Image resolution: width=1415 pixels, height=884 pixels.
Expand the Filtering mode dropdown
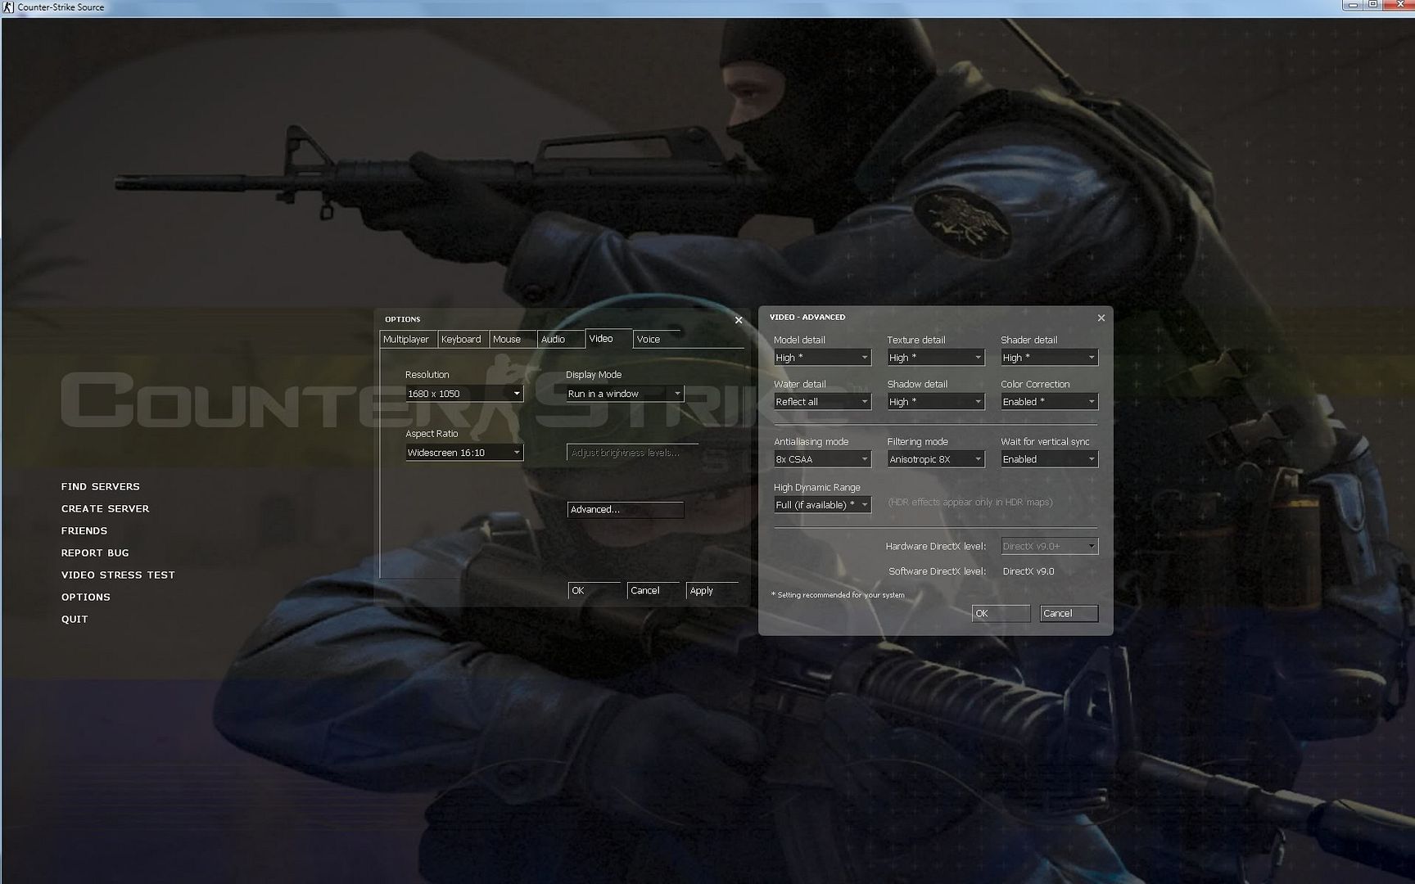tap(936, 459)
